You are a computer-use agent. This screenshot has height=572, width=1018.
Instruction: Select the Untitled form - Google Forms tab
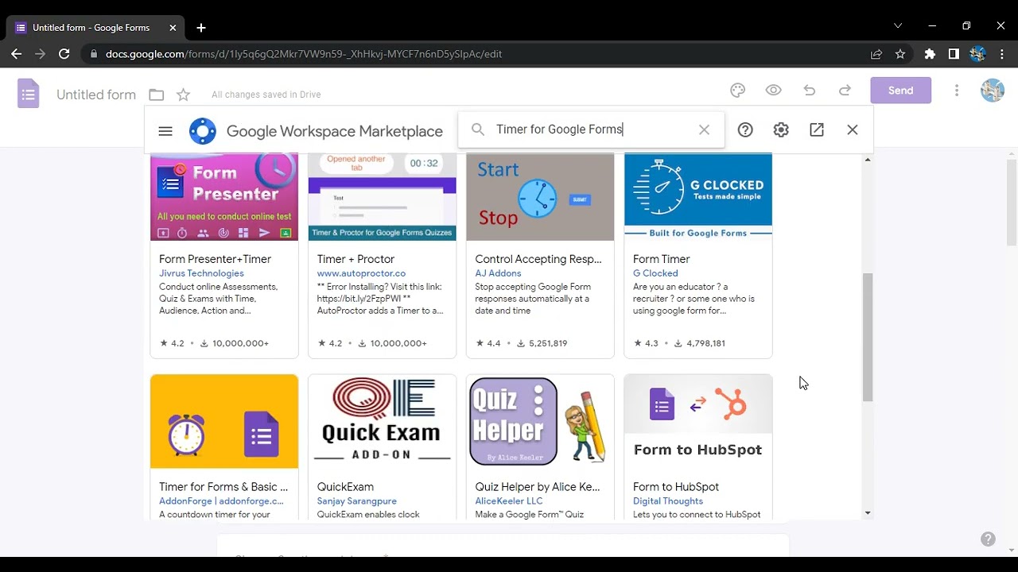(x=95, y=28)
